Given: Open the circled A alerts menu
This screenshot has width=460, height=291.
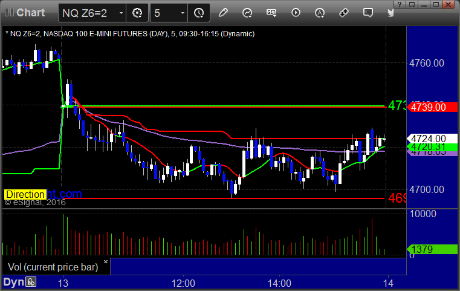Looking at the screenshot, I should (x=320, y=13).
